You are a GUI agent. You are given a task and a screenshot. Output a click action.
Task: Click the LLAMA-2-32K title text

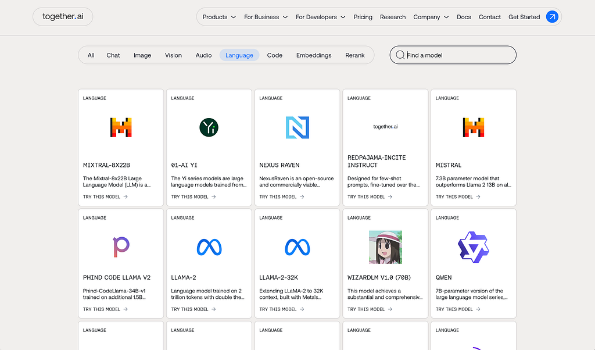279,277
